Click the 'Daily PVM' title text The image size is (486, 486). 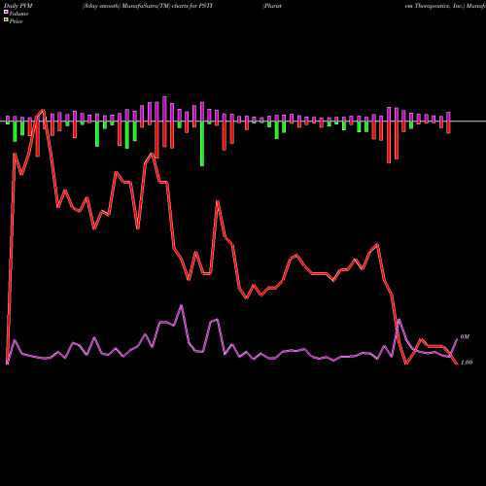click(18, 6)
